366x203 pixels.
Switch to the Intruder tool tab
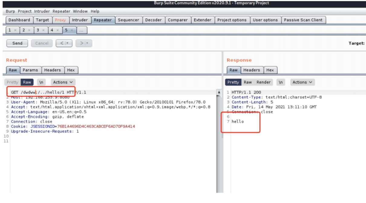(x=80, y=20)
